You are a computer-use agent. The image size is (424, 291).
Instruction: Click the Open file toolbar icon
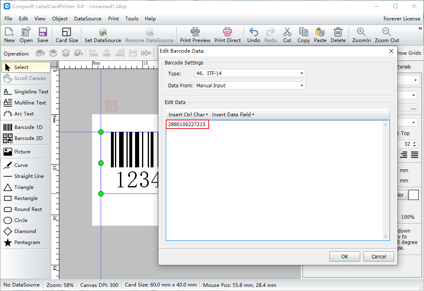[26, 35]
